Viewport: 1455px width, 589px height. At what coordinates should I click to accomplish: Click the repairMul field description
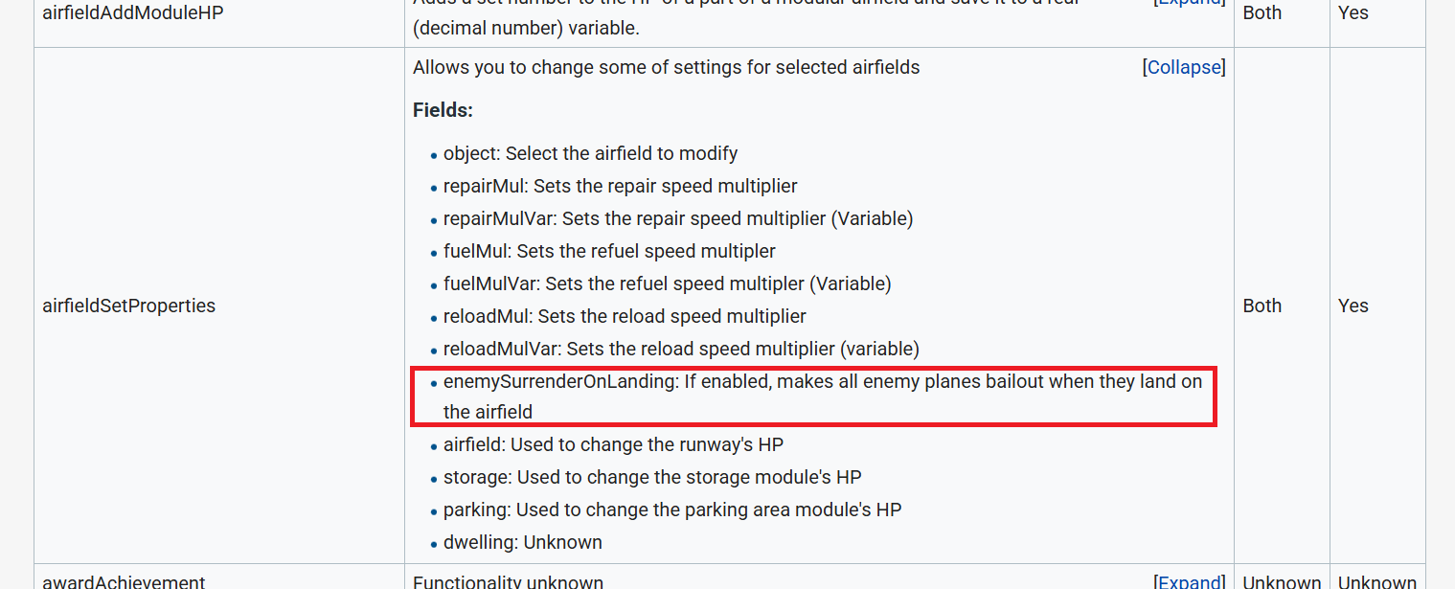(620, 186)
